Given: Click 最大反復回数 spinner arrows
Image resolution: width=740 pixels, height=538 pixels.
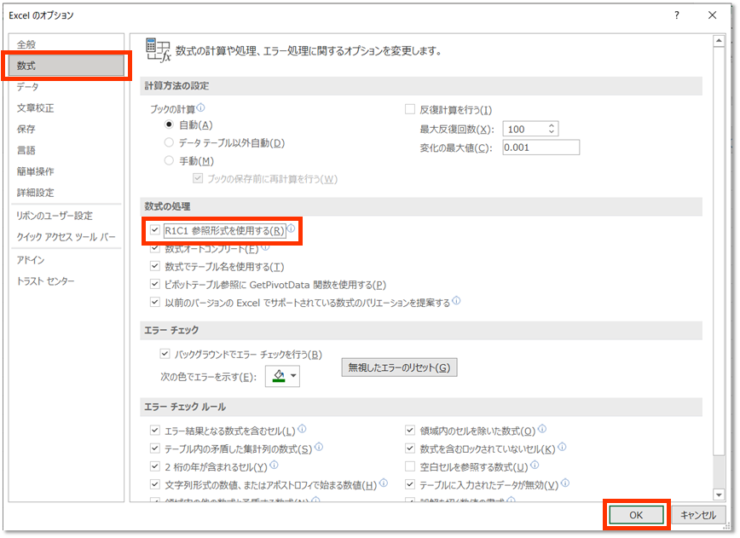Looking at the screenshot, I should pyautogui.click(x=552, y=129).
